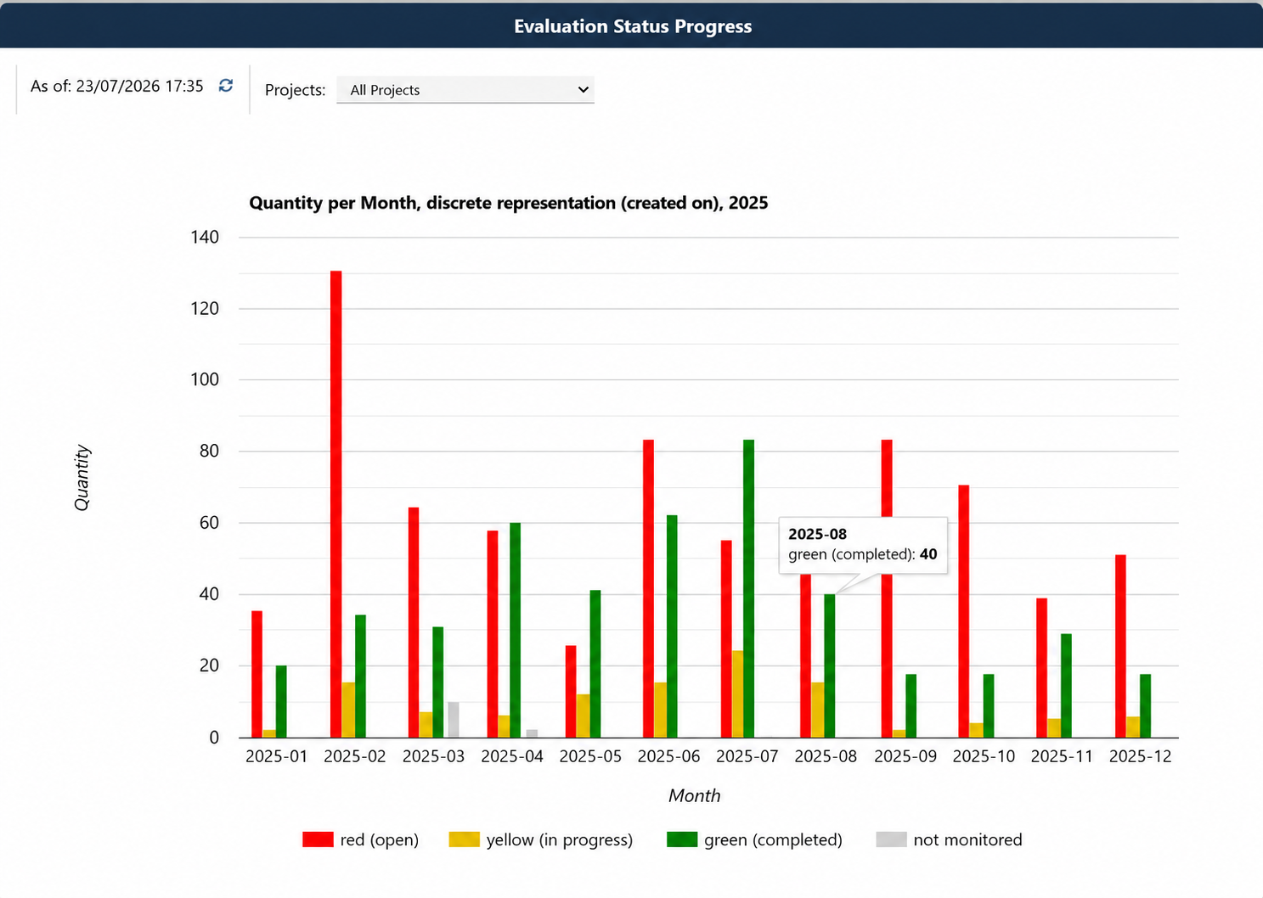Click the dropdown chevron arrow for Projects
Screen dimensions: 1263x898
(x=583, y=90)
